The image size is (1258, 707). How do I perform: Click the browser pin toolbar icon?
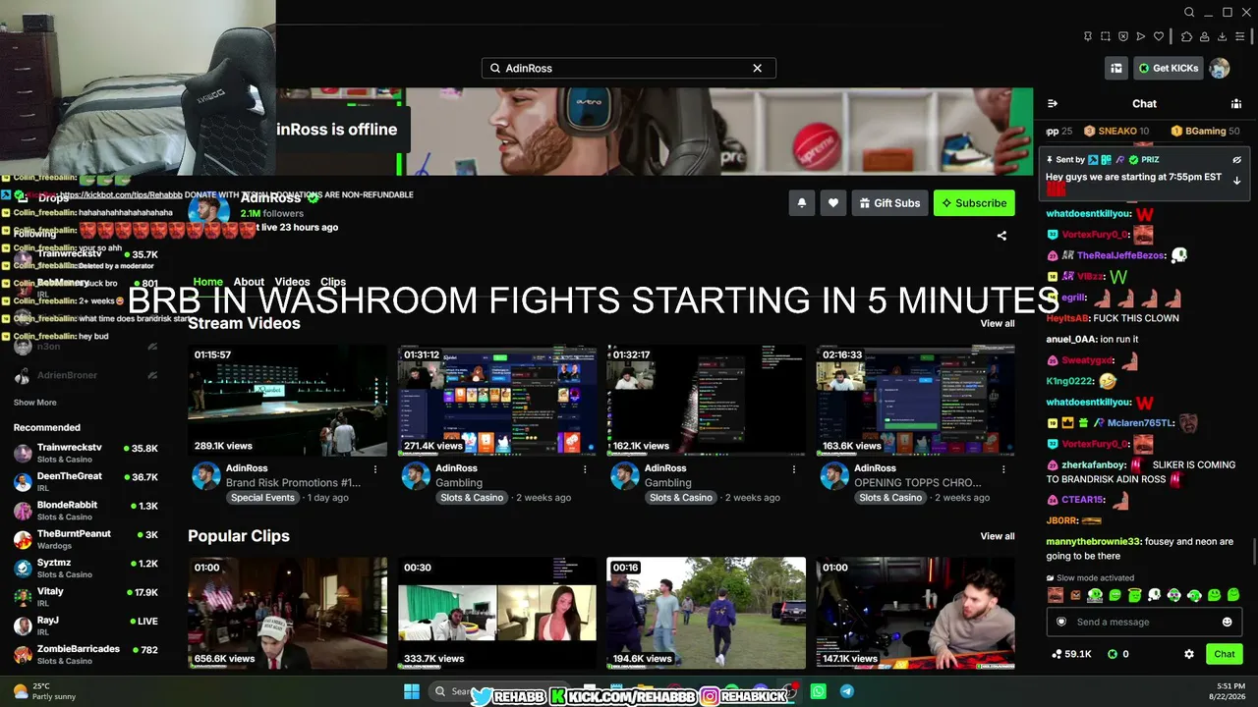[1088, 36]
